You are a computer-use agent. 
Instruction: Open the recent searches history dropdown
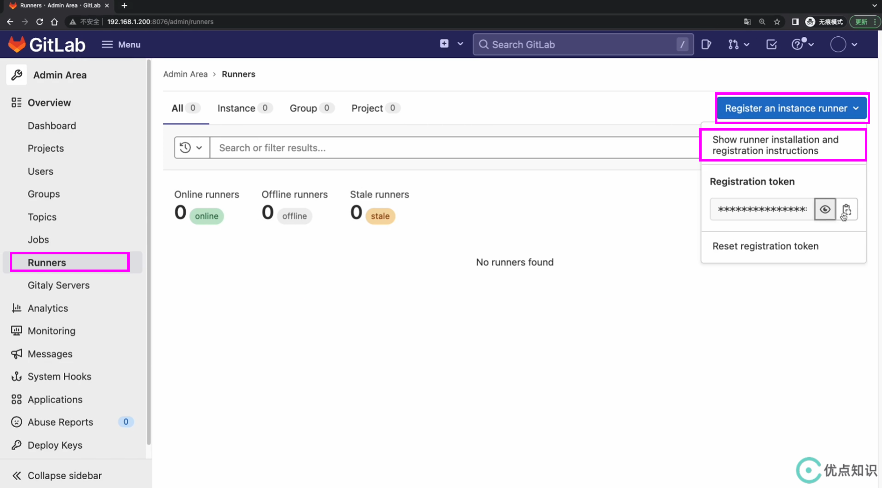pyautogui.click(x=192, y=148)
